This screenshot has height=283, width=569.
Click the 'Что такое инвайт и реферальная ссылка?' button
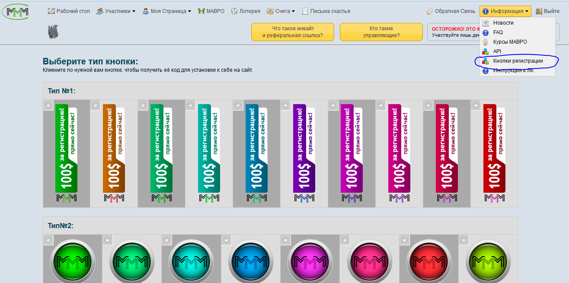293,32
